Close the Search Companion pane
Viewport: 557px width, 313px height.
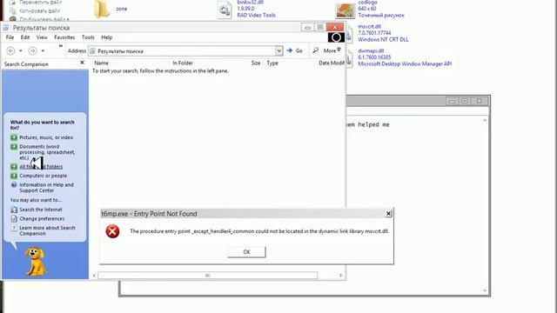[82, 63]
